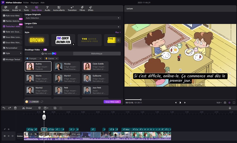Click the marker shield icon in timeline toolbar

coord(39,108)
